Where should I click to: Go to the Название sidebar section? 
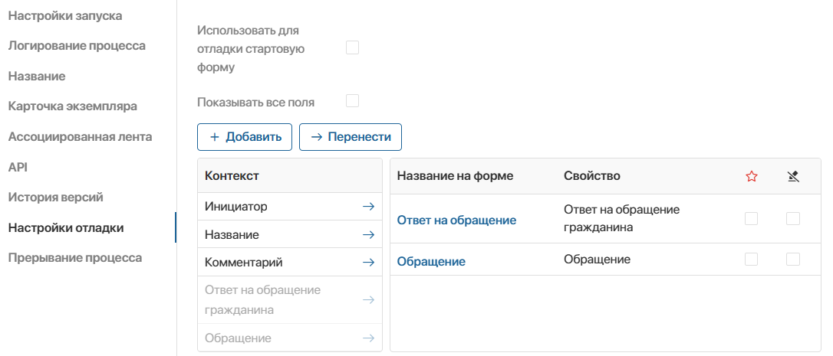tap(37, 76)
